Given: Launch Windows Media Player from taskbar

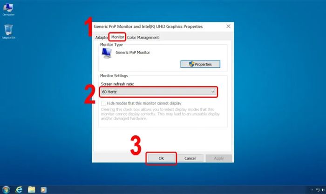Looking at the screenshot, I should (44, 190).
